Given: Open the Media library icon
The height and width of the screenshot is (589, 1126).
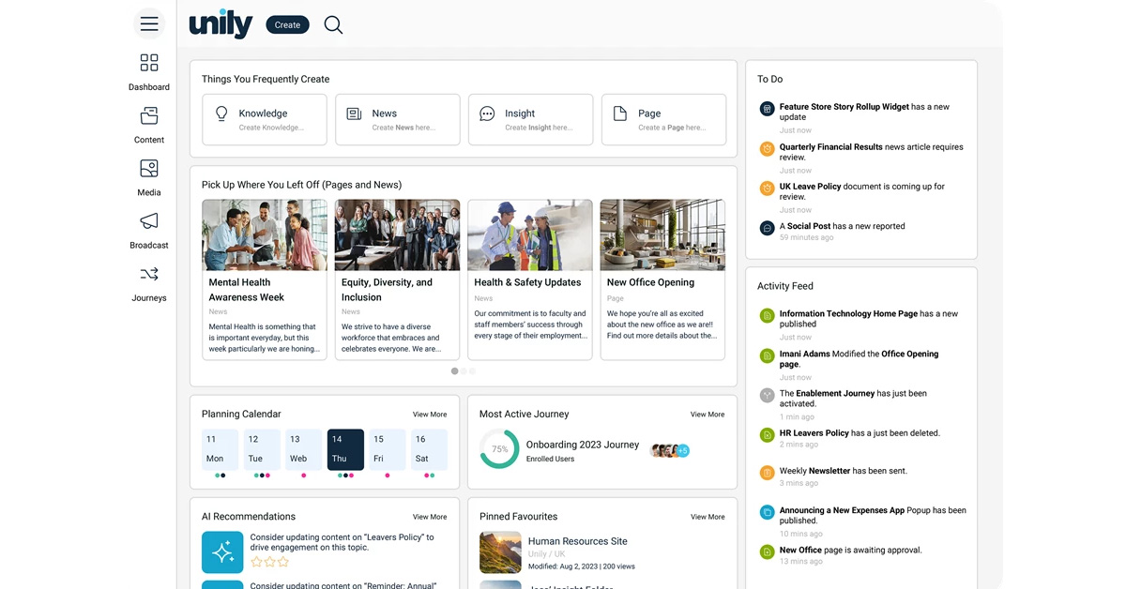Looking at the screenshot, I should point(149,169).
